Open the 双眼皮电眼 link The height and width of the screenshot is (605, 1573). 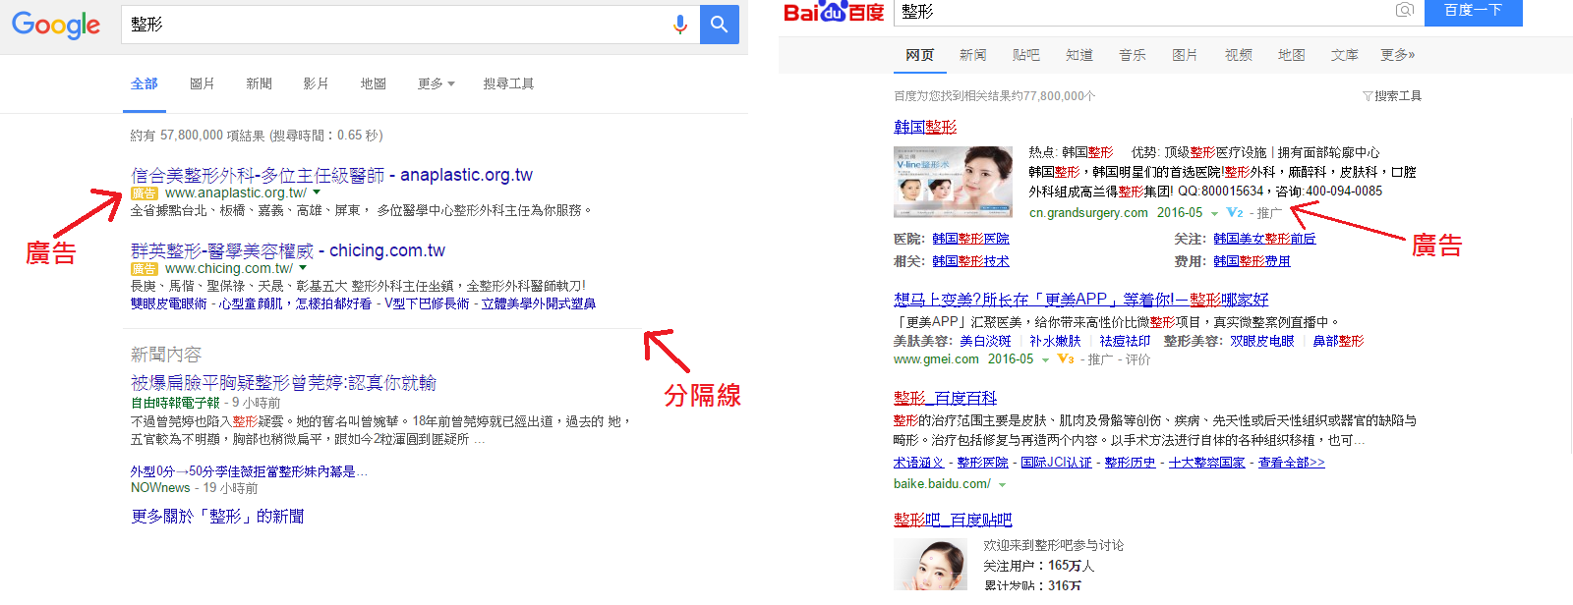[x=1262, y=342]
